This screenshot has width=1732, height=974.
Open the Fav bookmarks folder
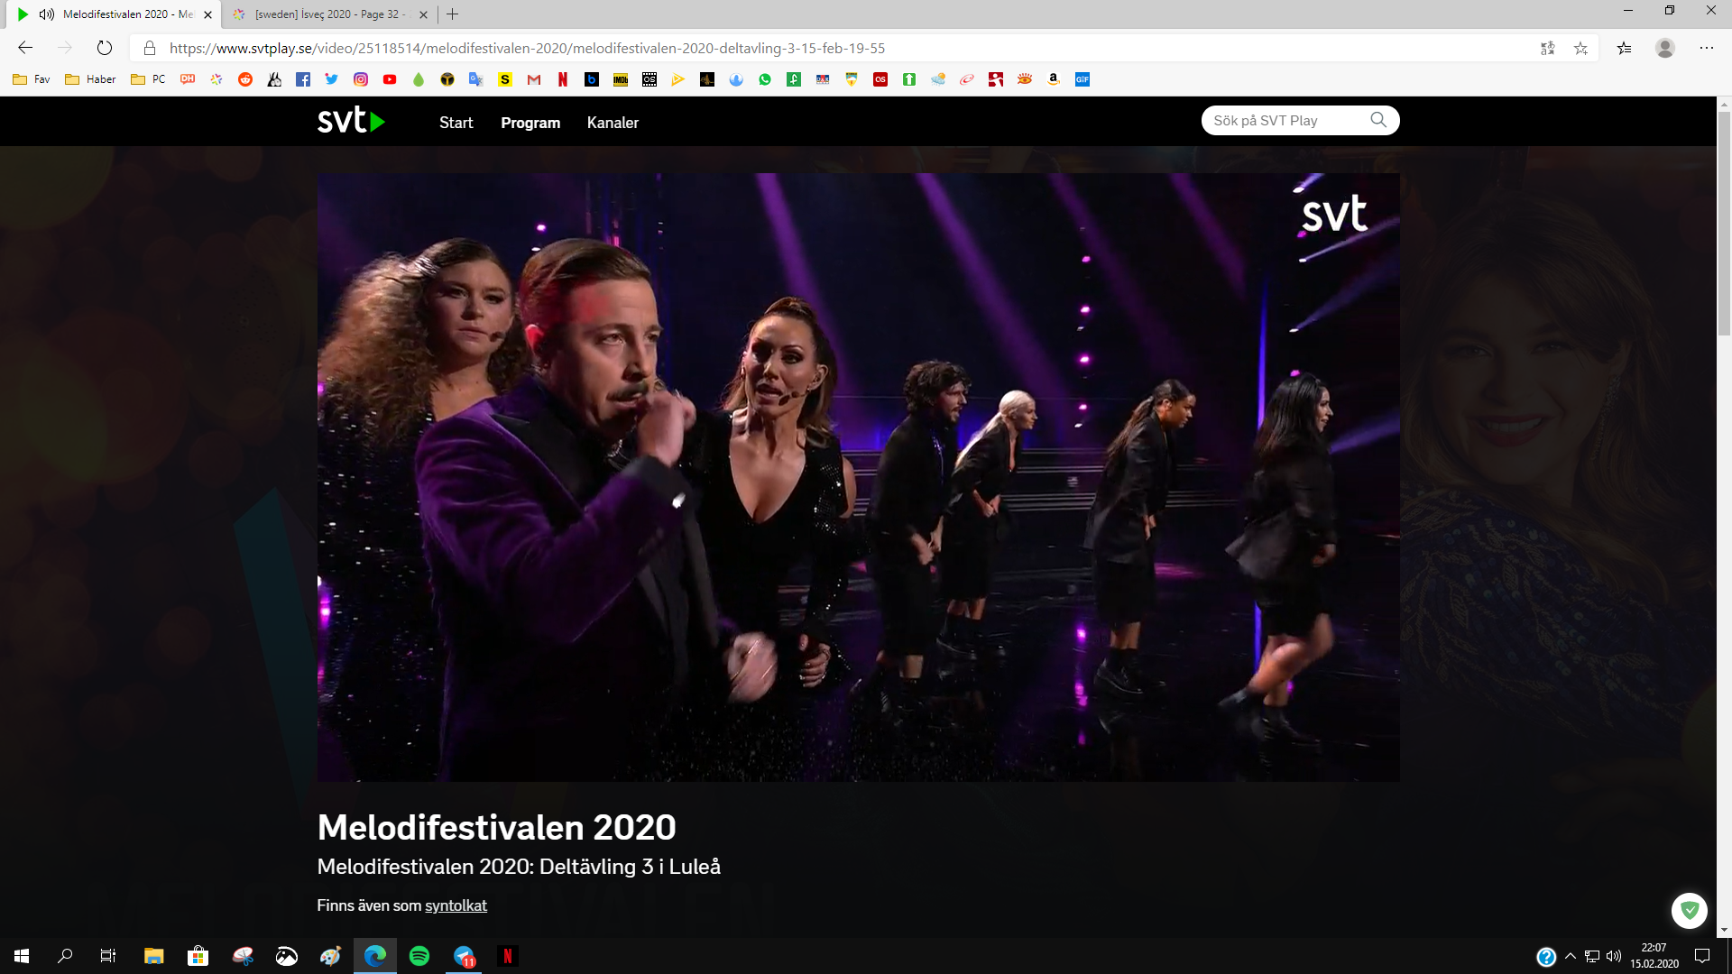[x=32, y=79]
